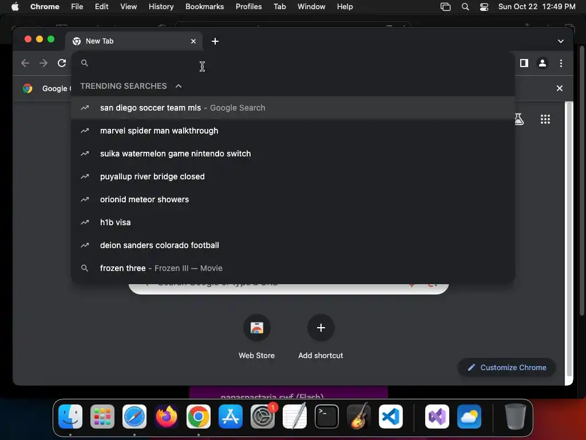The width and height of the screenshot is (586, 440).
Task: Open the View menu
Action: pyautogui.click(x=128, y=6)
